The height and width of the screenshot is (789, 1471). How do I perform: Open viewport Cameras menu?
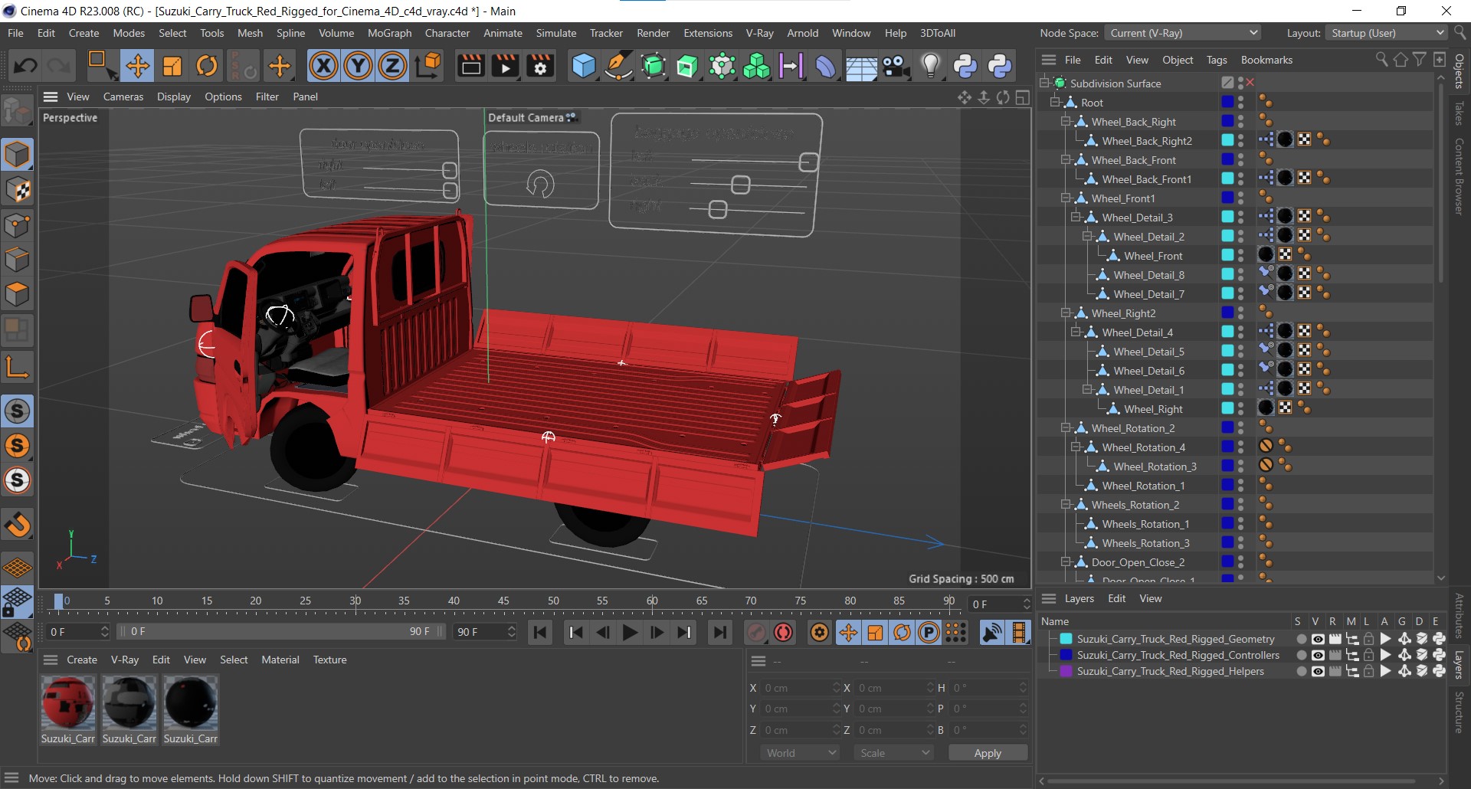point(123,97)
